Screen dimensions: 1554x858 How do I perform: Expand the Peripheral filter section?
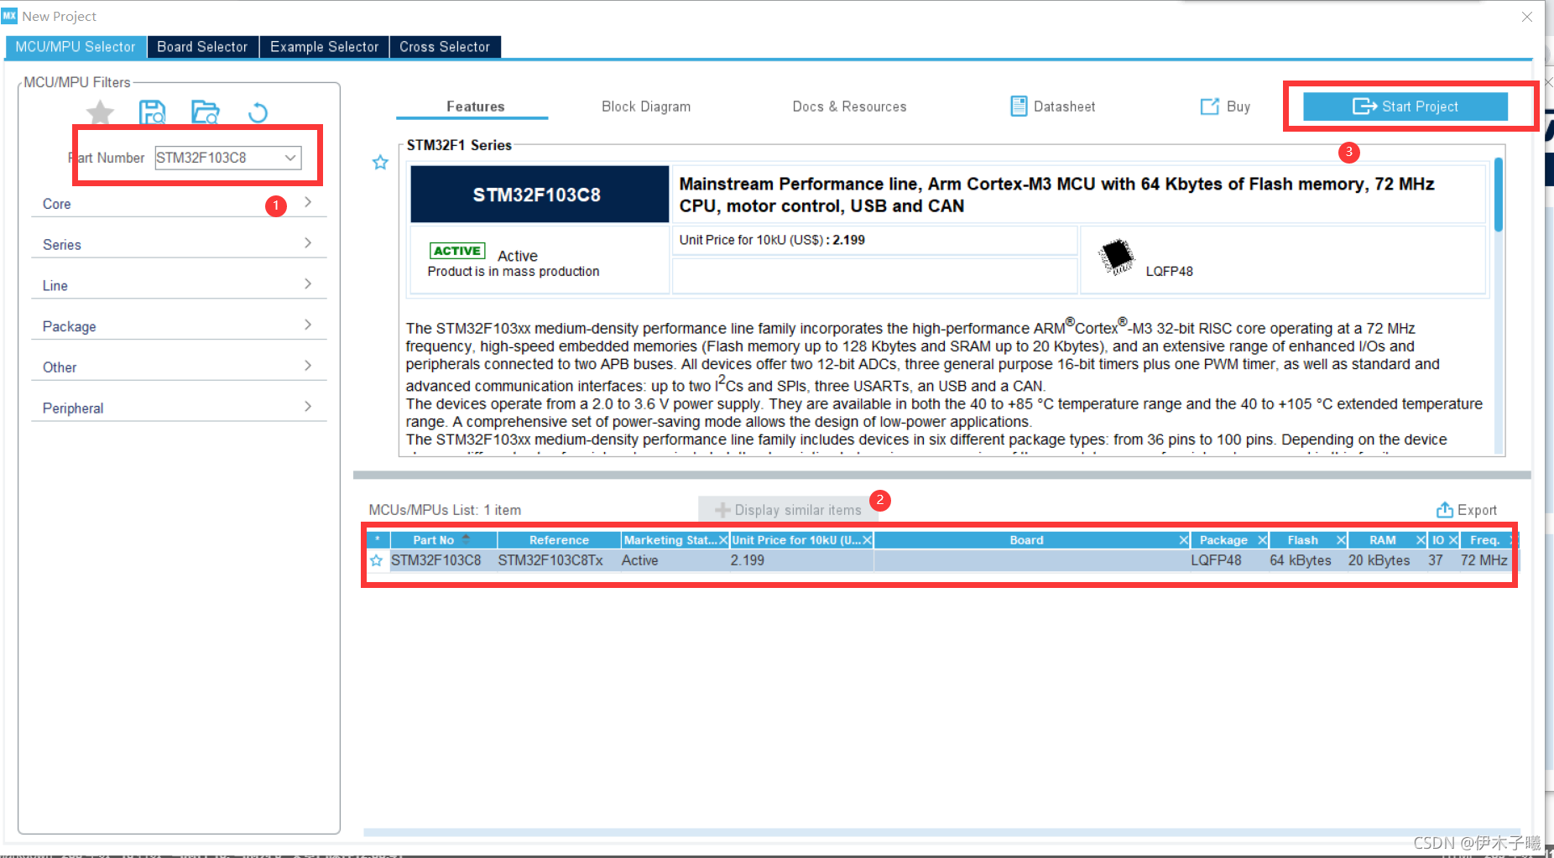179,408
